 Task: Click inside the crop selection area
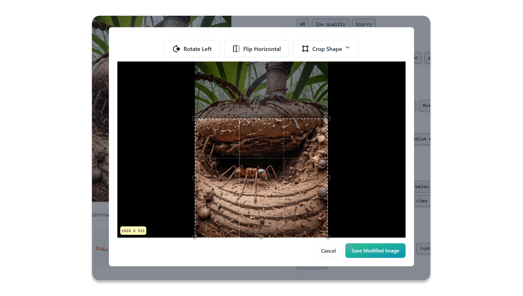(x=261, y=178)
